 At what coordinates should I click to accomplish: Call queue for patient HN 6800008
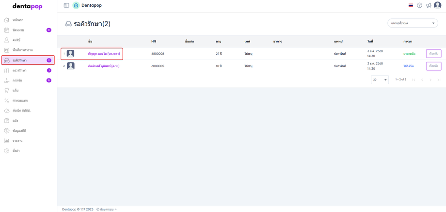pos(433,53)
